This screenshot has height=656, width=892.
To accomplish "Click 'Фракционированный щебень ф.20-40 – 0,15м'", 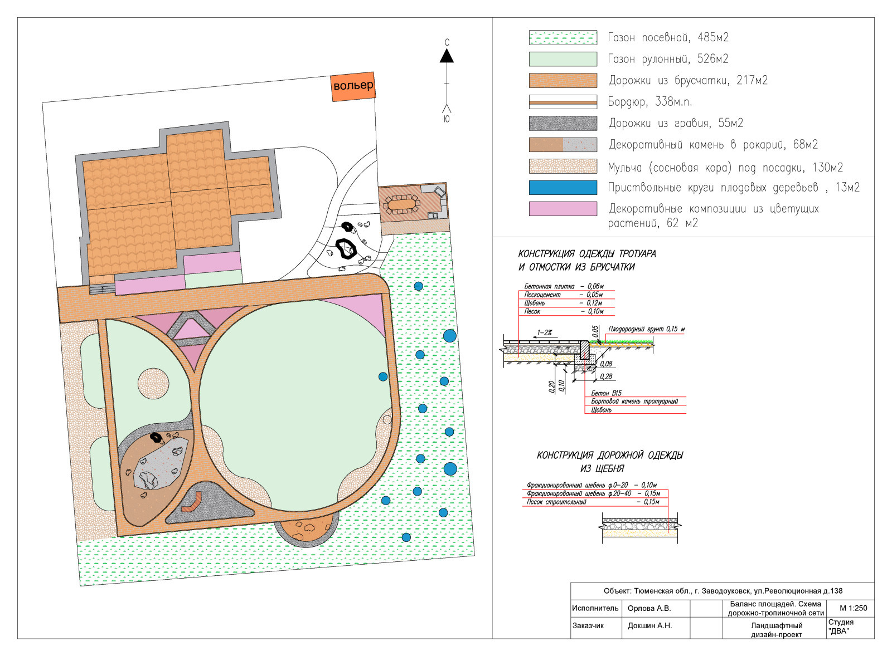I will tap(594, 493).
